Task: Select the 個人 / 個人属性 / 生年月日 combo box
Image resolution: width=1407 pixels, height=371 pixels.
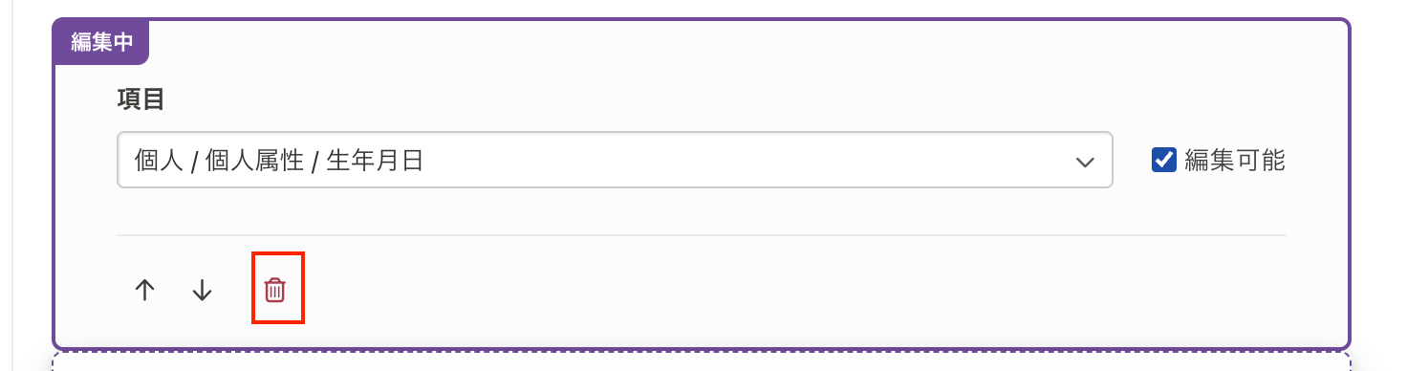Action: pos(615,160)
